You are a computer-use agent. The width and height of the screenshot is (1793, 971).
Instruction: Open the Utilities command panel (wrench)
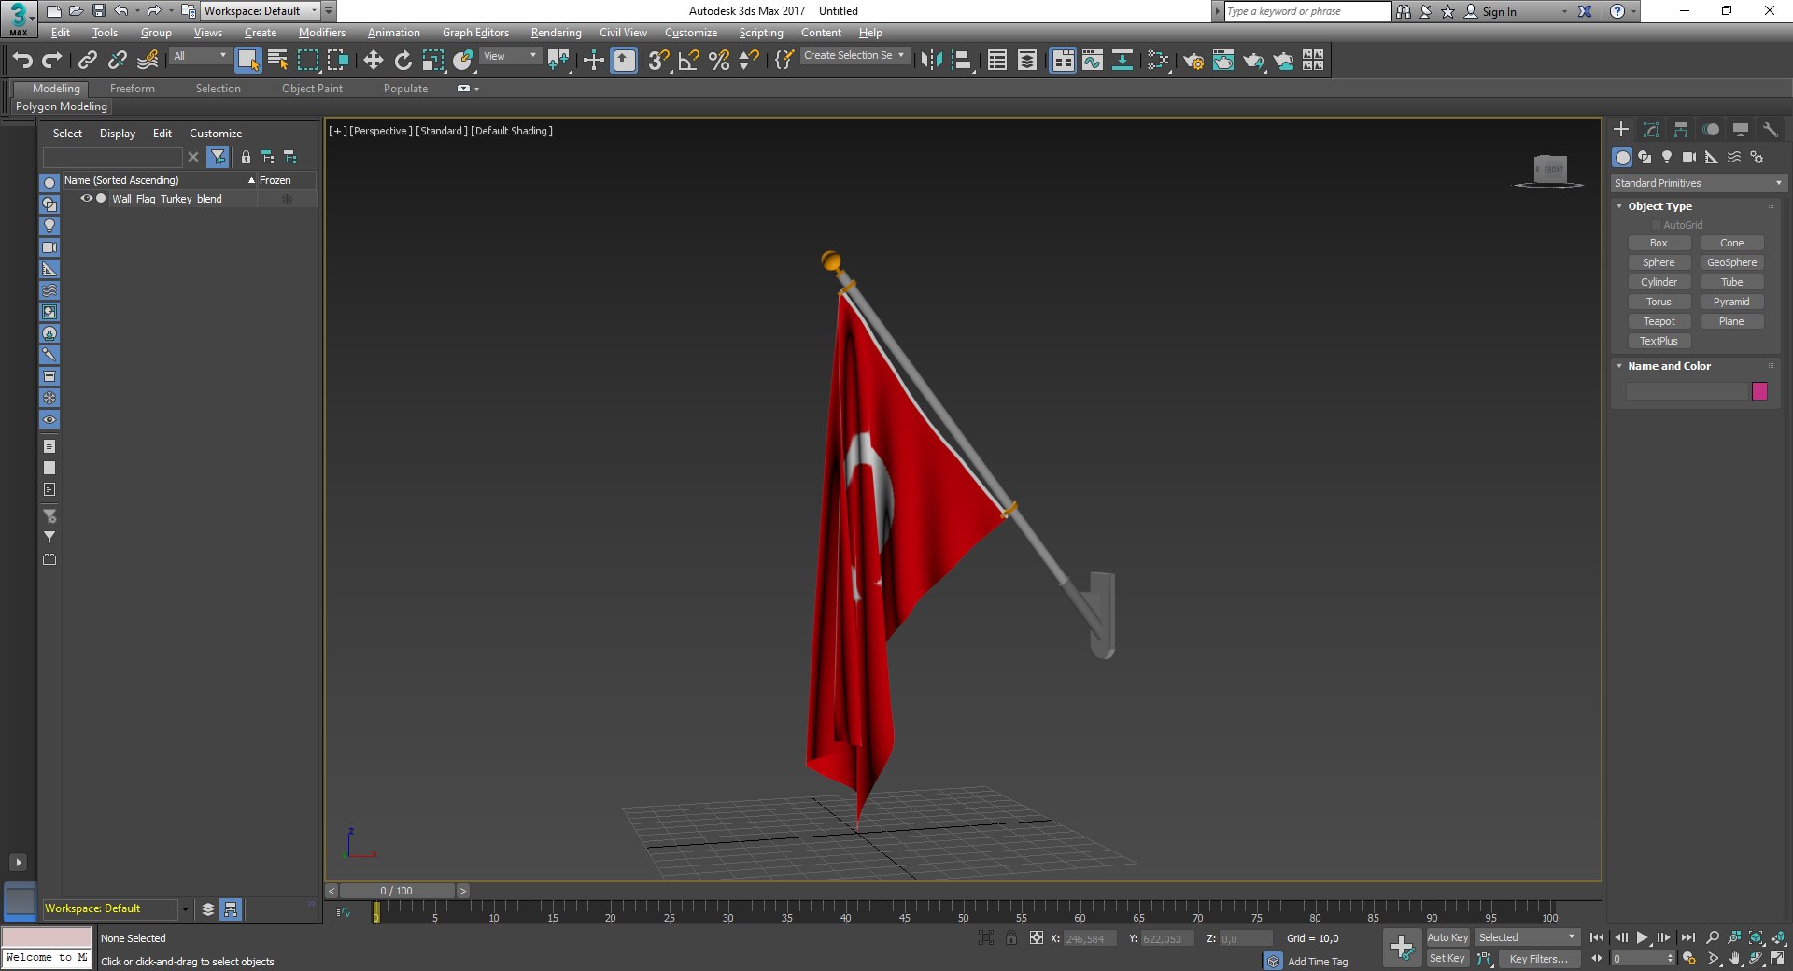pyautogui.click(x=1771, y=130)
